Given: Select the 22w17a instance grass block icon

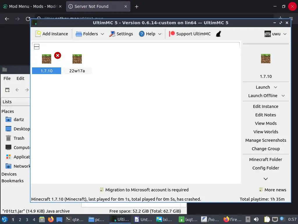Looking at the screenshot, I should point(77,59).
